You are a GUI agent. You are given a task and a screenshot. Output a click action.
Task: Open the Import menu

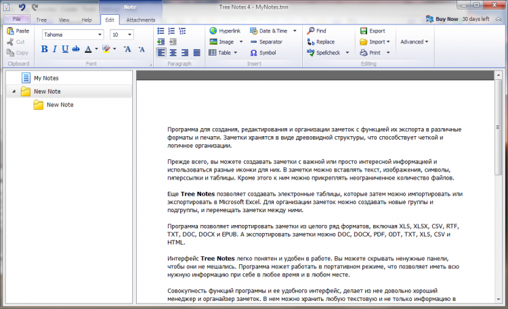[x=375, y=42]
